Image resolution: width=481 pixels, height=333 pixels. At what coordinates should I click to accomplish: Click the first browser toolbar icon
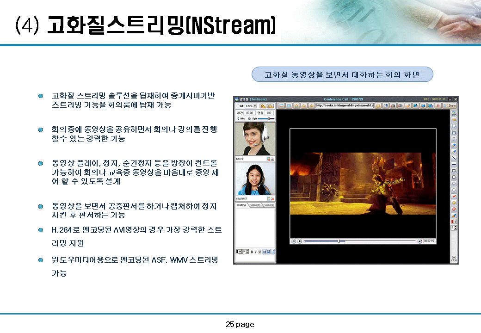tap(281, 106)
